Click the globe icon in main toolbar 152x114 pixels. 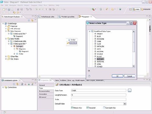pyautogui.click(x=120, y=9)
